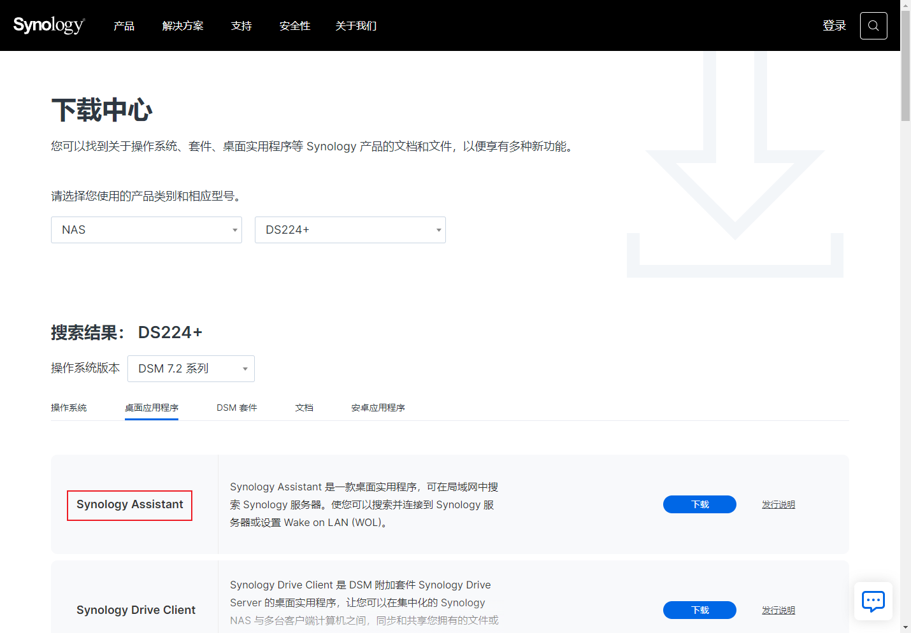Image resolution: width=911 pixels, height=633 pixels.
Task: Open the DSM 7.2 系列 version dropdown
Action: pyautogui.click(x=190, y=368)
